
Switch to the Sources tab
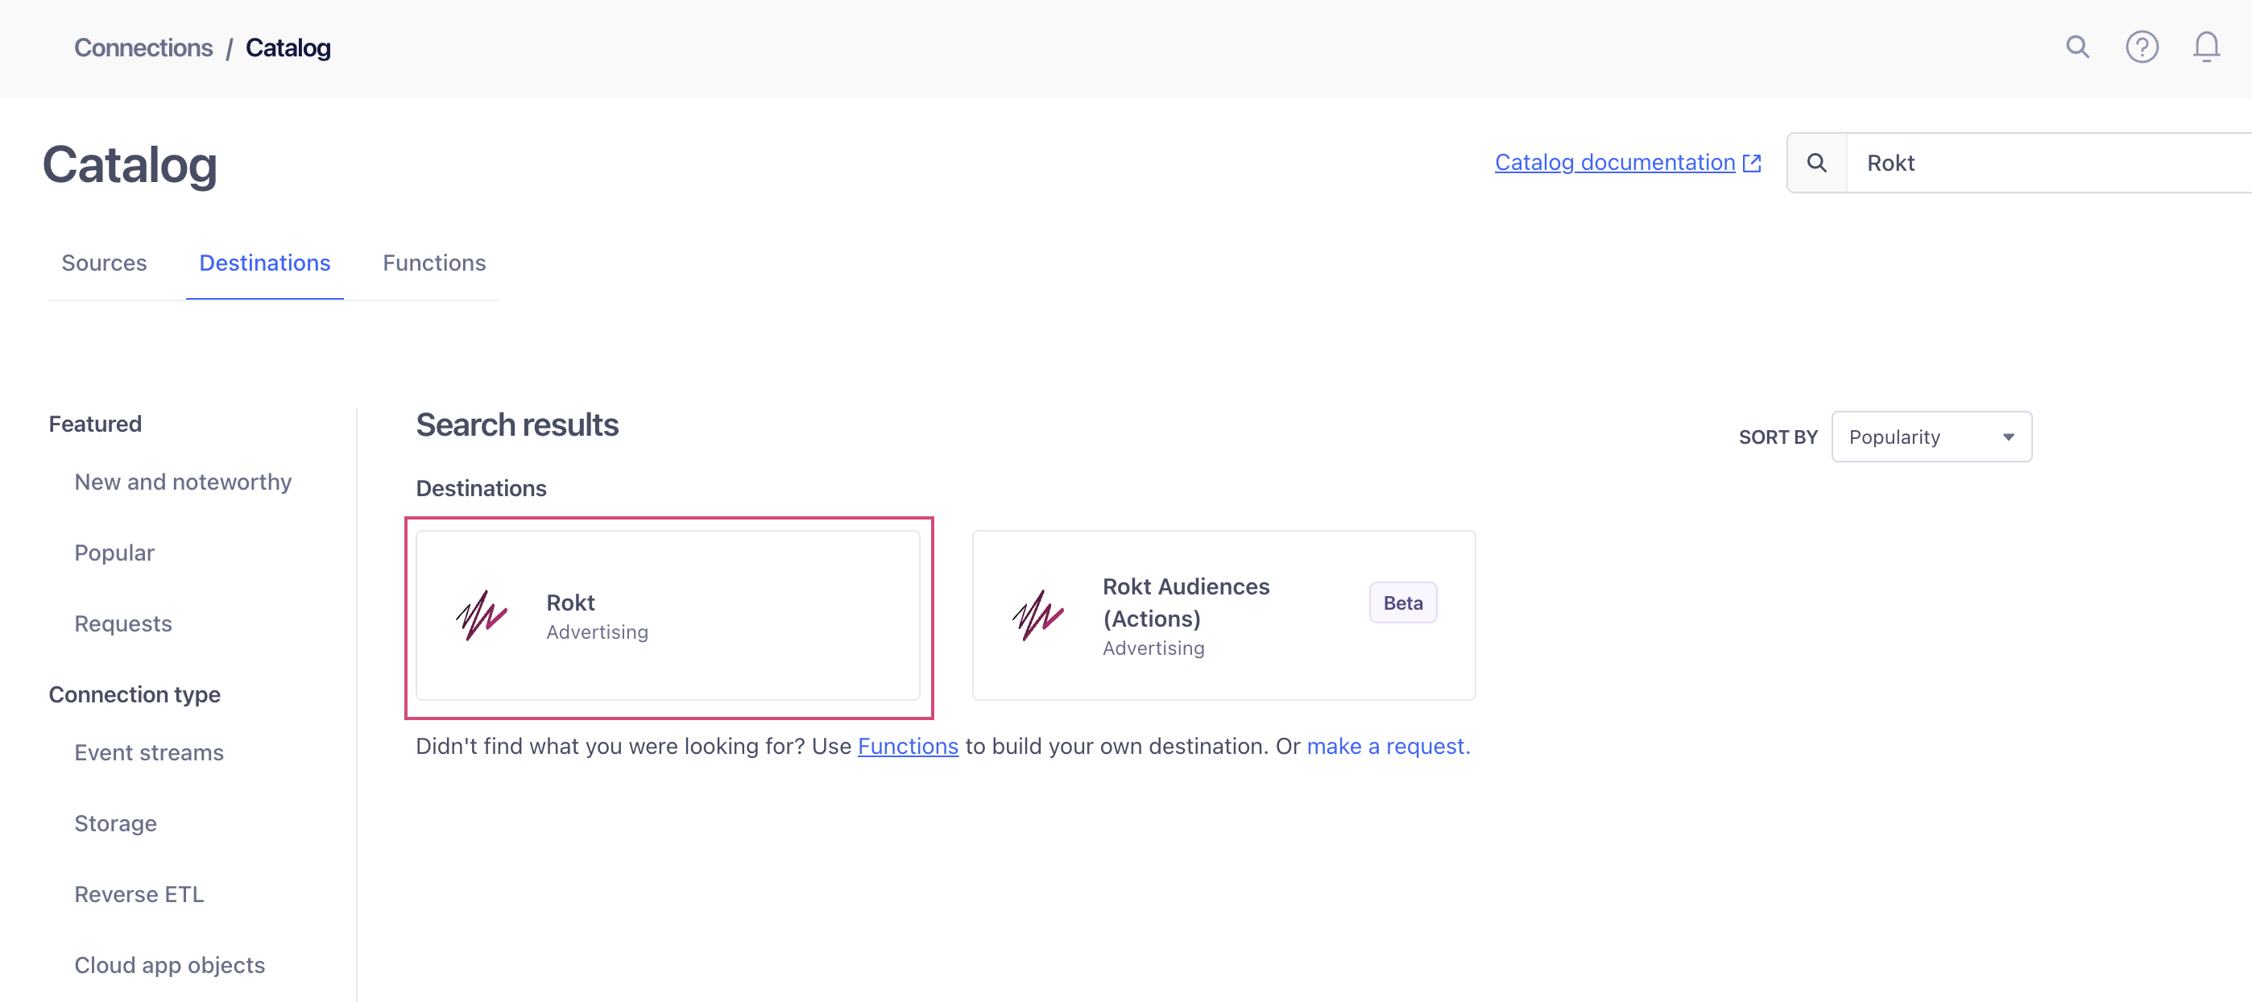tap(104, 263)
